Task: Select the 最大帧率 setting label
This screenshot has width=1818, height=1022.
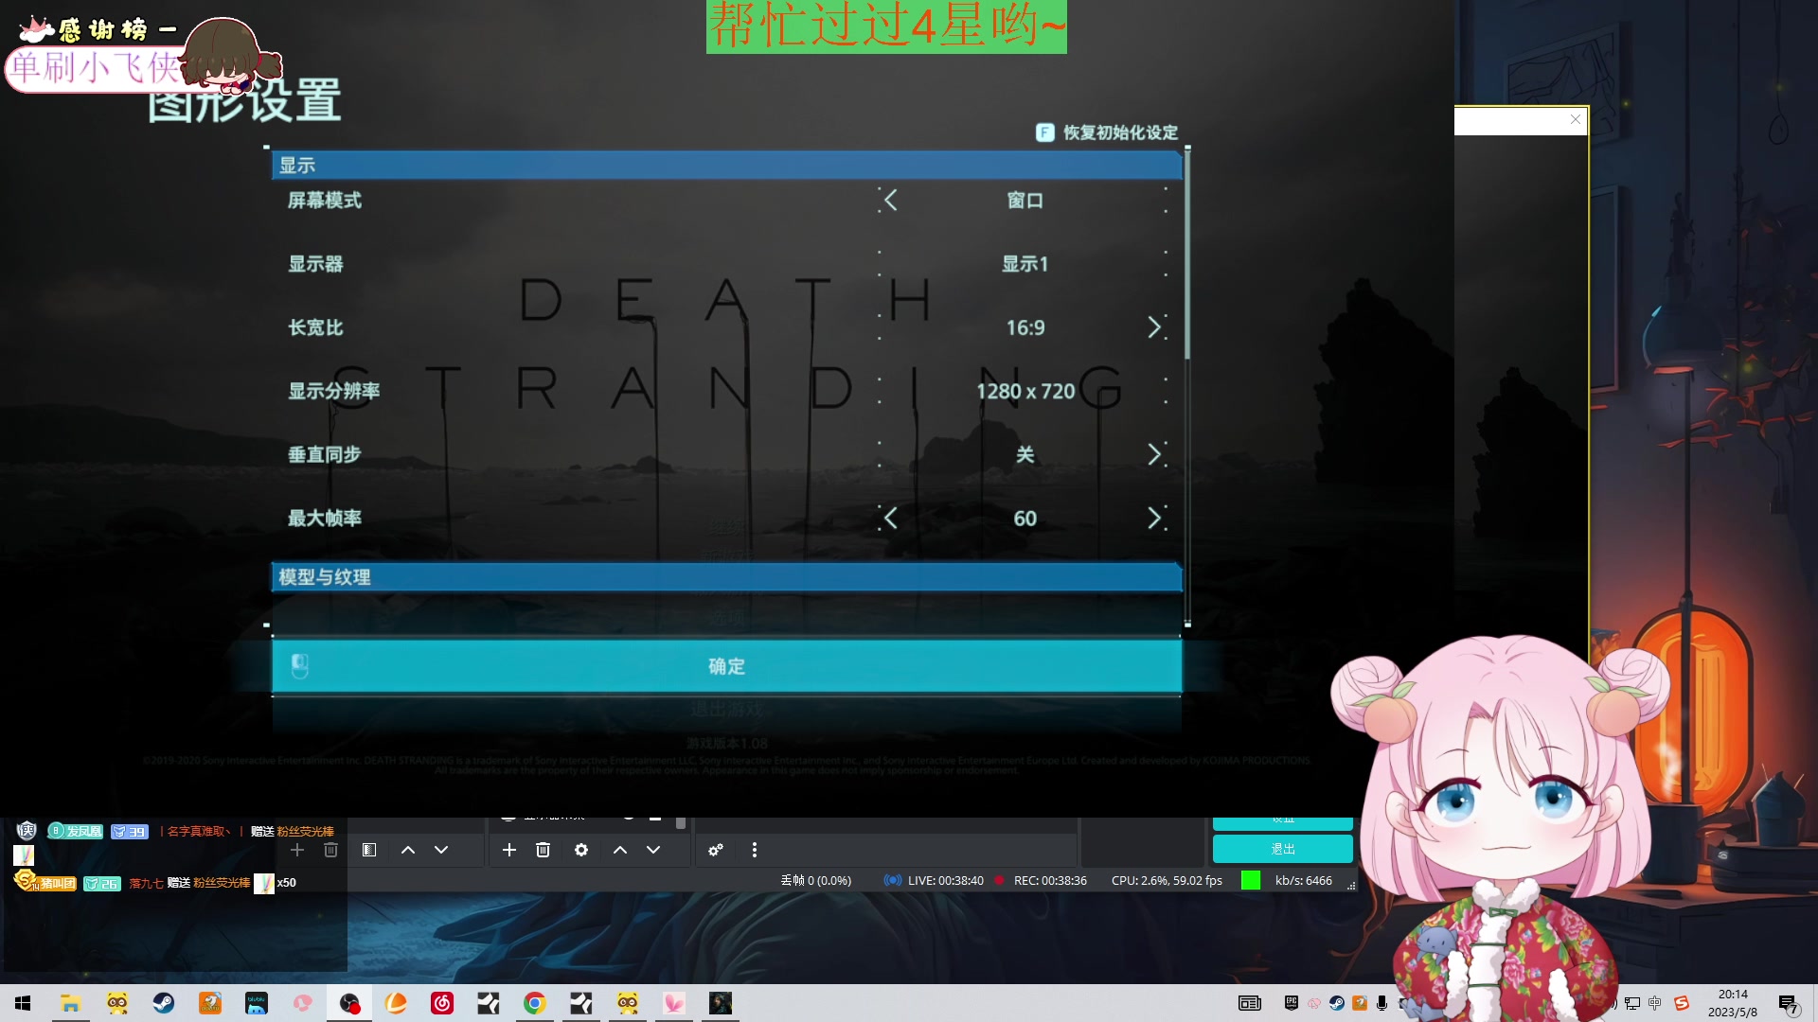Action: pyautogui.click(x=325, y=518)
